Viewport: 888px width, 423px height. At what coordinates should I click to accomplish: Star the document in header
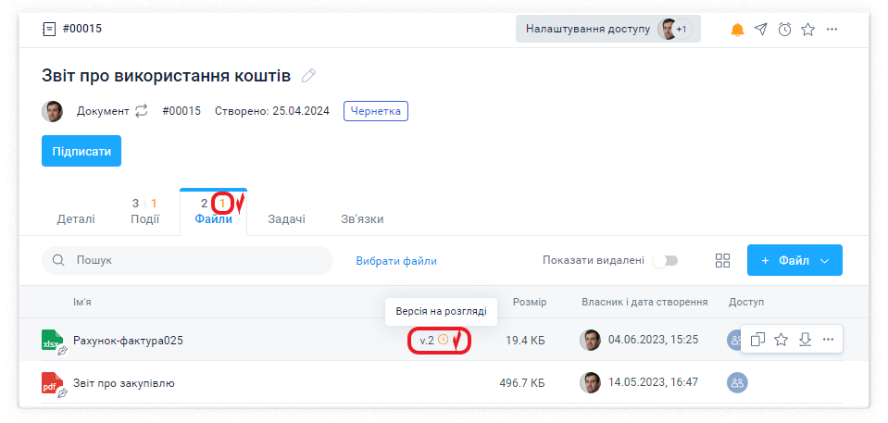pos(807,30)
